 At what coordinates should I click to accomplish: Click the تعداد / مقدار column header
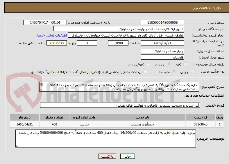(x=54, y=117)
